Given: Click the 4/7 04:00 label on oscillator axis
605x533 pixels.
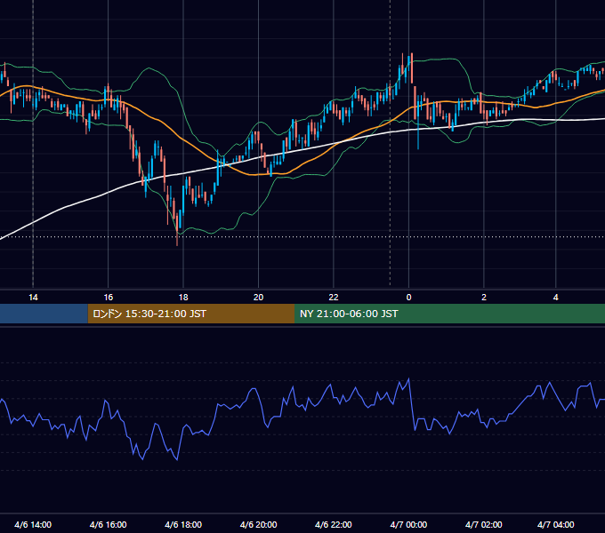Looking at the screenshot, I should point(555,524).
